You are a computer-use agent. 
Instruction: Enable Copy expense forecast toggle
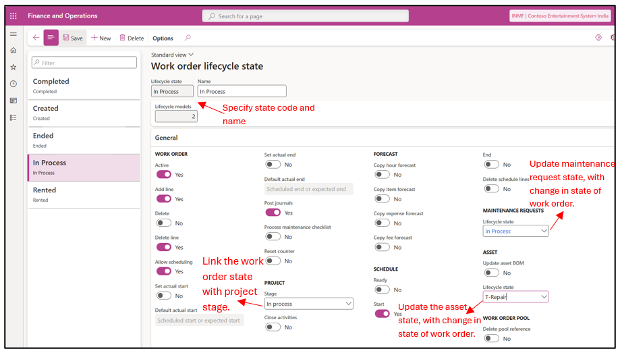[382, 223]
